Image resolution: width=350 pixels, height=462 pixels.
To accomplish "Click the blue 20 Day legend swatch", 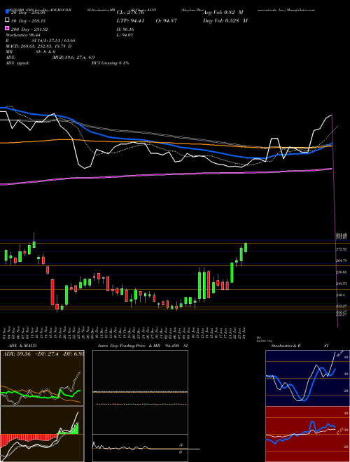I will [7, 12].
